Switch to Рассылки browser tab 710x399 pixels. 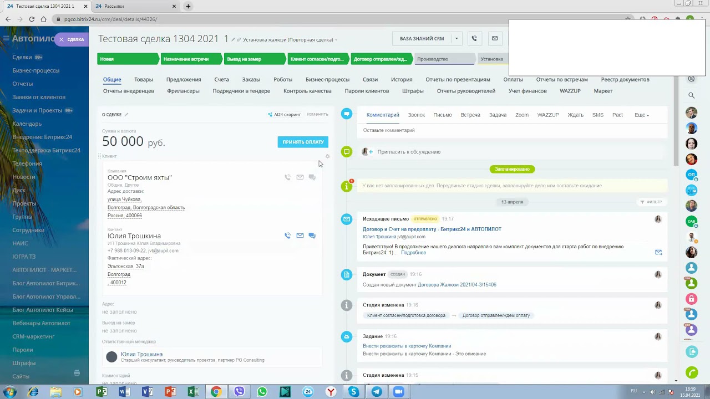(x=136, y=6)
